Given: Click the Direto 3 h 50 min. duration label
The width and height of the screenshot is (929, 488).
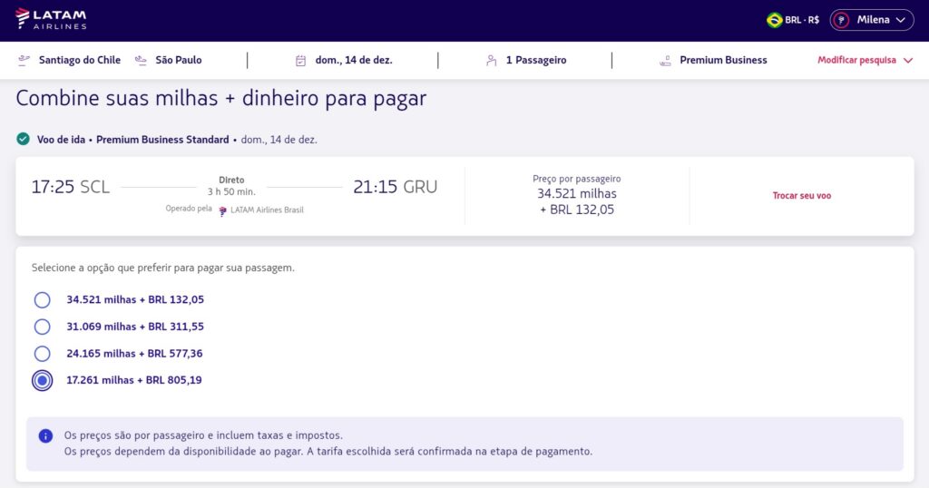Looking at the screenshot, I should [x=231, y=185].
